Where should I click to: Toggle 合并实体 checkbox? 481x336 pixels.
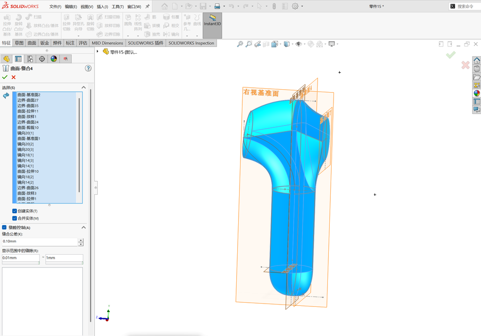(x=15, y=218)
